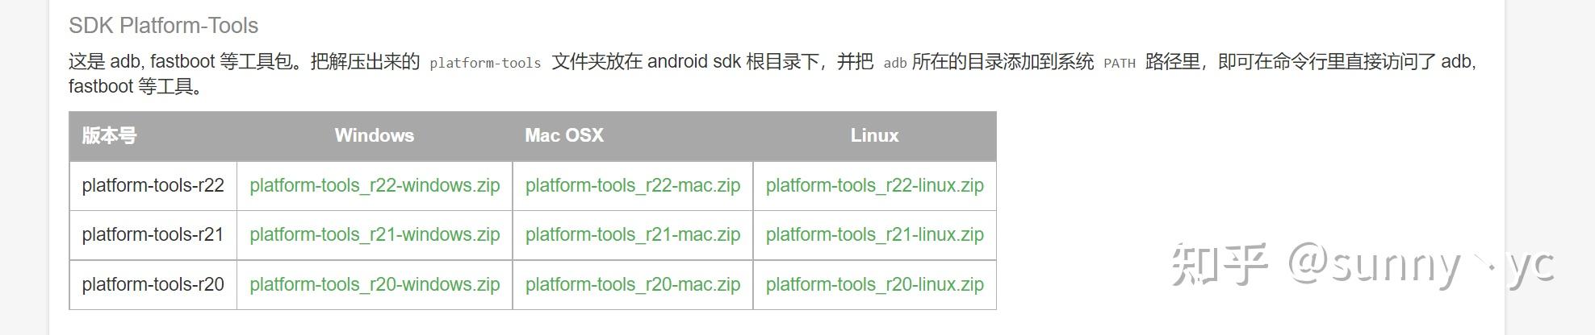The height and width of the screenshot is (335, 1595).
Task: Download platform-tools_r21-linux.zip
Action: click(875, 235)
